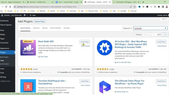Screen dimensions: 169x95
Task: Expand the Help dropdown tab
Action: 164,19
